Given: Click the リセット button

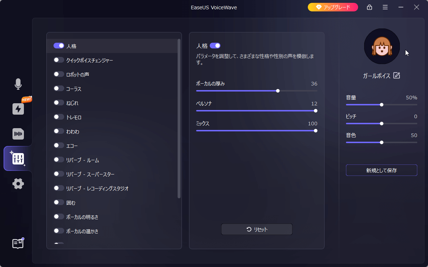Looking at the screenshot, I should [x=257, y=230].
